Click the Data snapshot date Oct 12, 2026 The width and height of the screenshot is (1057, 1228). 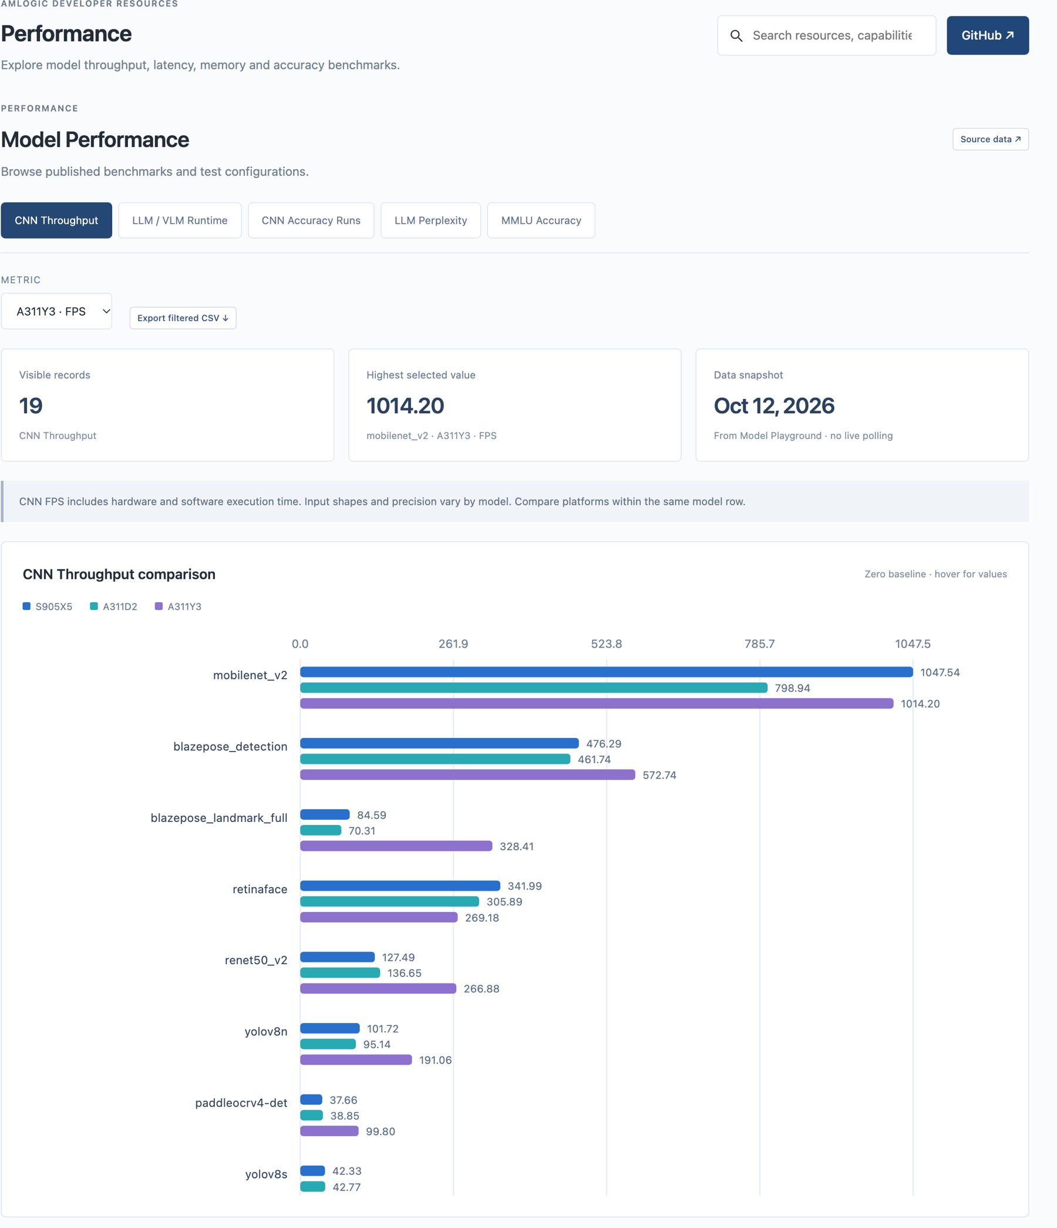point(774,406)
